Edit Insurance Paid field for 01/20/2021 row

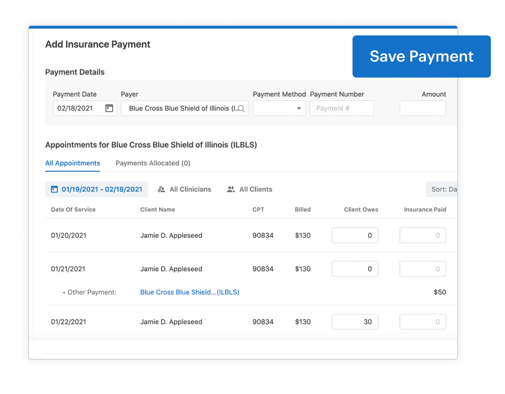coord(422,235)
